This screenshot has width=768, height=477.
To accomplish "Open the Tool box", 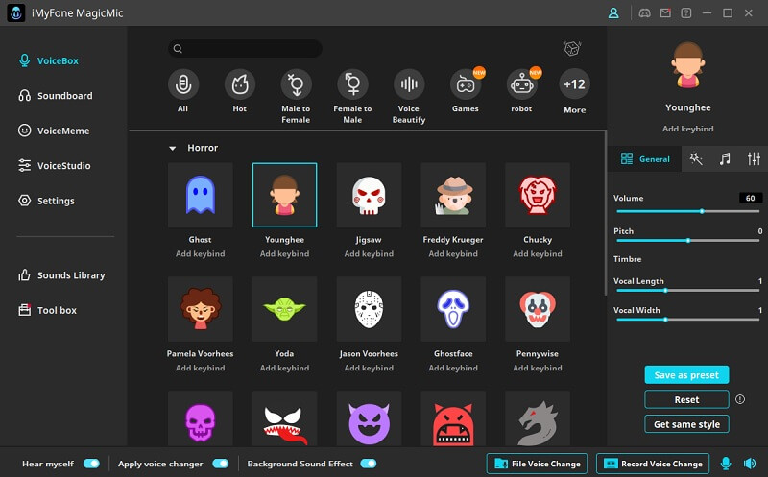I will [47, 310].
